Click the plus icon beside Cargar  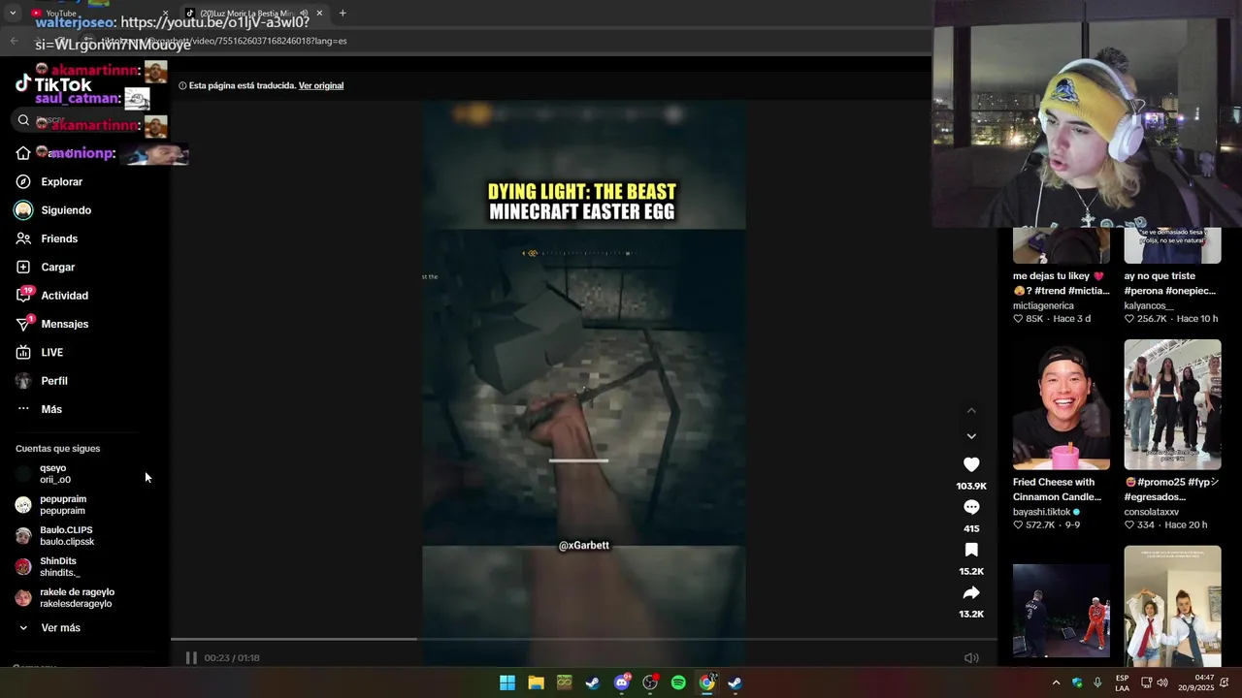23,267
